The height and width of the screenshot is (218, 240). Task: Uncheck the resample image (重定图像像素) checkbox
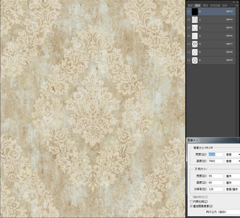(x=191, y=206)
